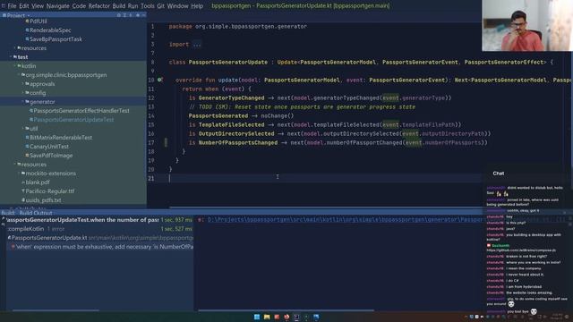Expand the util folder
This screenshot has height=322, width=573.
pyautogui.click(x=23, y=129)
